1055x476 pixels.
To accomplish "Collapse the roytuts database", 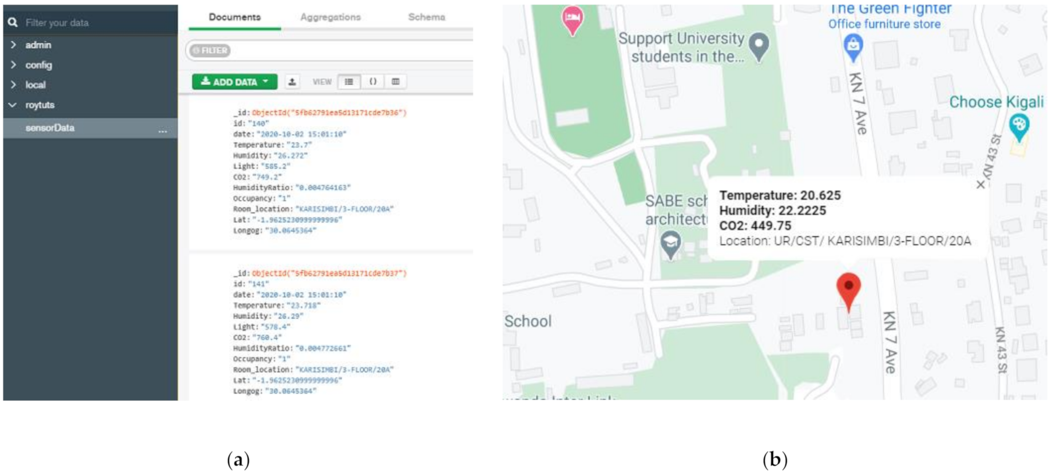I will point(13,105).
